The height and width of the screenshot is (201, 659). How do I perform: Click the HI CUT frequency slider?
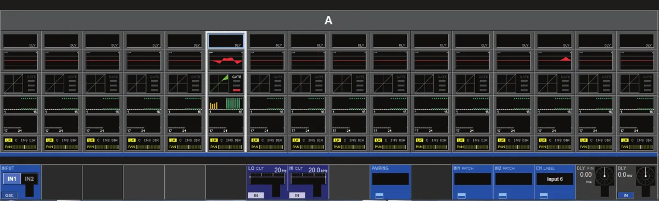pos(308,179)
